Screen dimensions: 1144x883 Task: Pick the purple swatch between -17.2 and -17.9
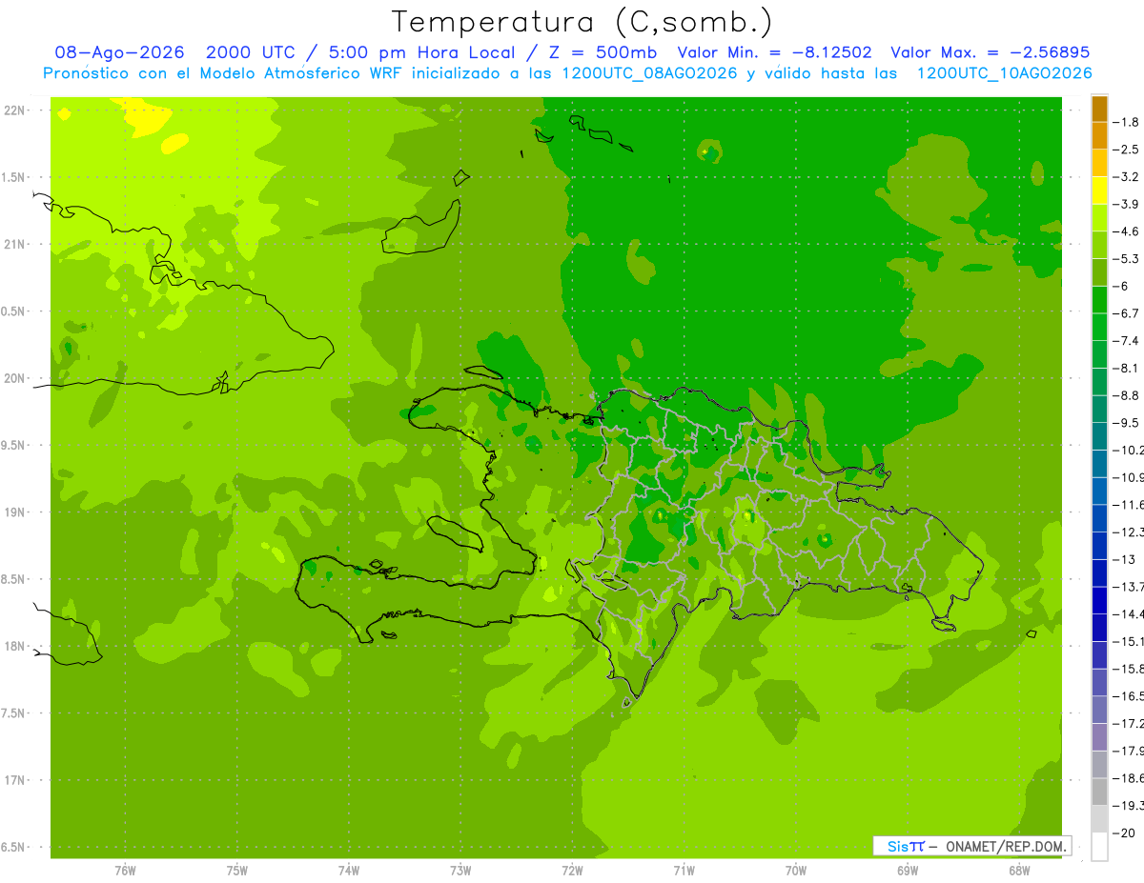click(1099, 737)
